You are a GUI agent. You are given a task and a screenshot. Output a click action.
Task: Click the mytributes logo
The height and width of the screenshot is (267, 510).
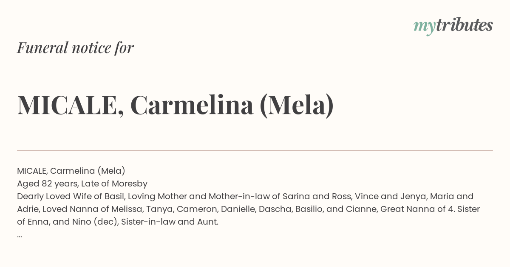click(x=453, y=26)
